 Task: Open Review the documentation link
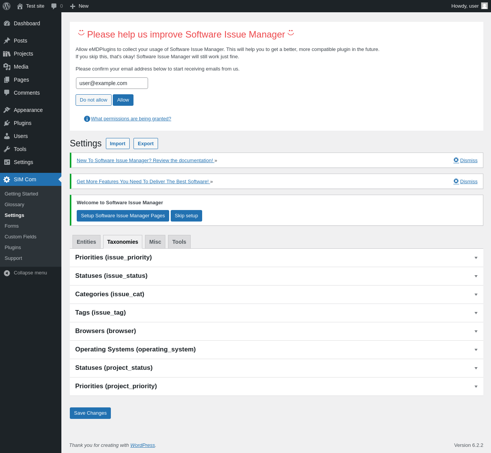point(145,160)
